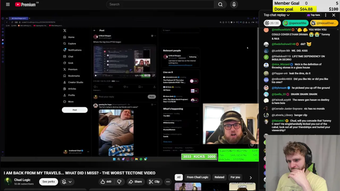Close the chat replay panel
The height and width of the screenshot is (191, 340).
(334, 15)
